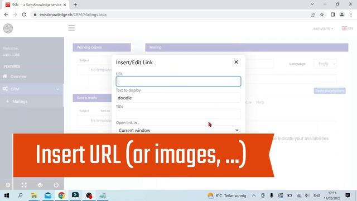Open the editor Help menu

pos(260,102)
